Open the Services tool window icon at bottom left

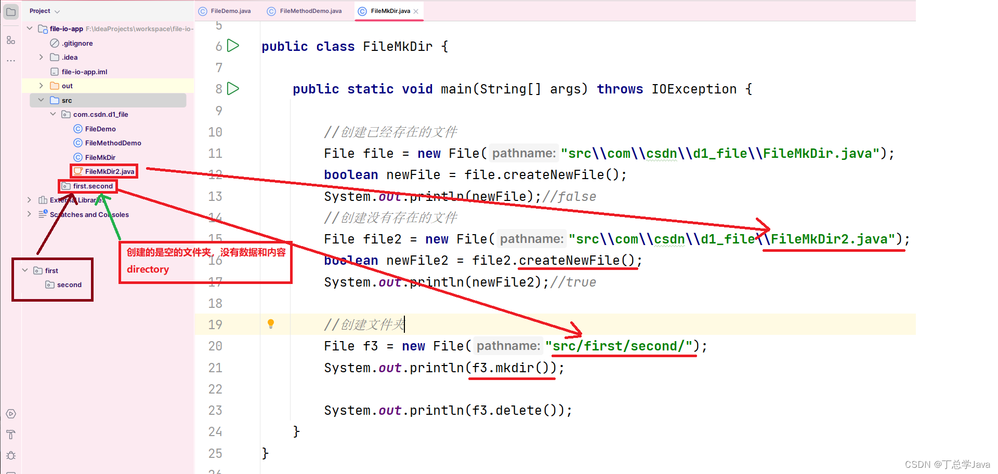(11, 414)
